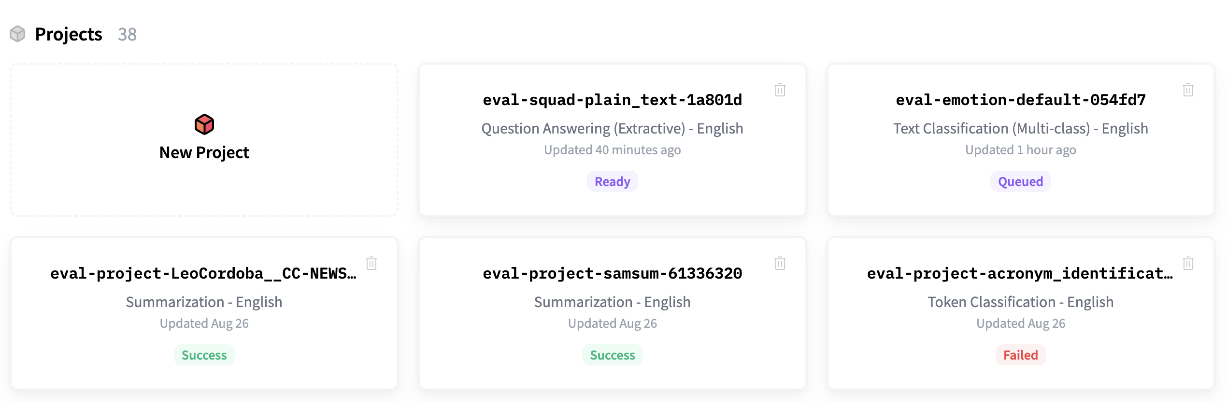Open the eval-project-samsum-61336320 project
The image size is (1227, 402).
(x=612, y=274)
